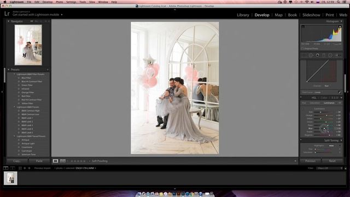
Task: Click the Orange luminance slider
Action: click(324, 115)
